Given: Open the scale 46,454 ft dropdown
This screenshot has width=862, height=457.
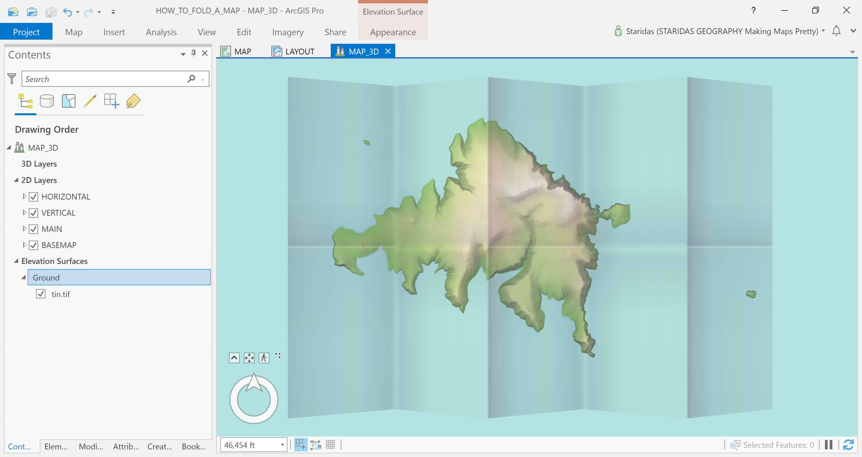Looking at the screenshot, I should pos(282,445).
